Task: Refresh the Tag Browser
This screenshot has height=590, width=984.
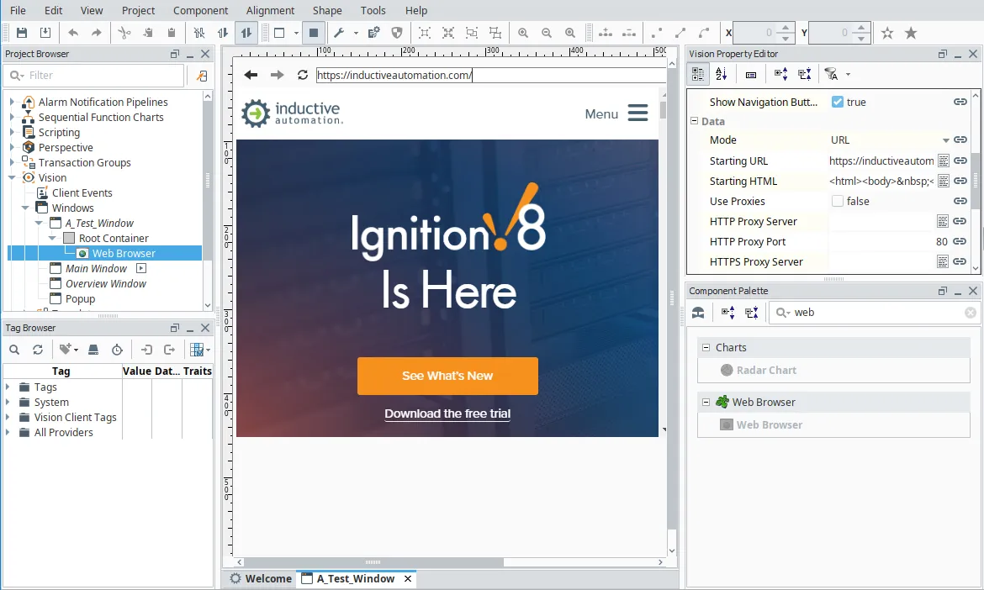Action: coord(38,350)
